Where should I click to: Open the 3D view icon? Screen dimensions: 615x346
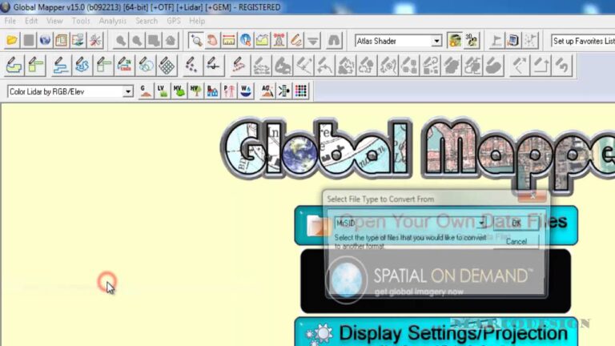(472, 40)
